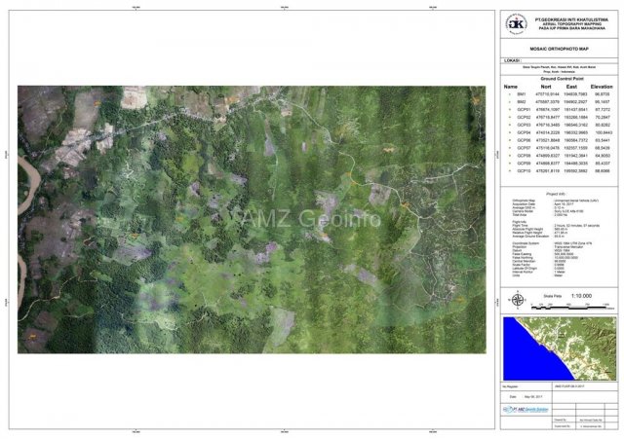This screenshot has width=624, height=439.
Task: Select the Nort column header
Action: click(546, 86)
